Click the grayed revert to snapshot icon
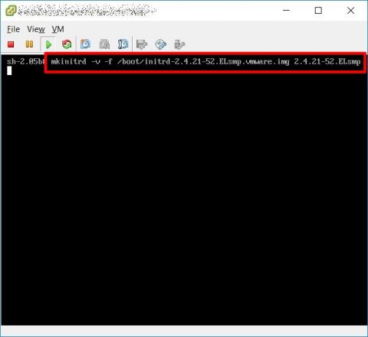368x337 pixels. [x=104, y=44]
